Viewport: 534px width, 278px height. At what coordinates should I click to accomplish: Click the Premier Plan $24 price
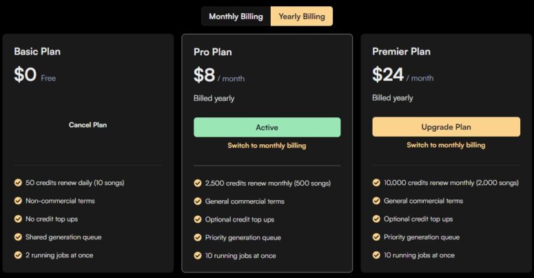click(387, 75)
